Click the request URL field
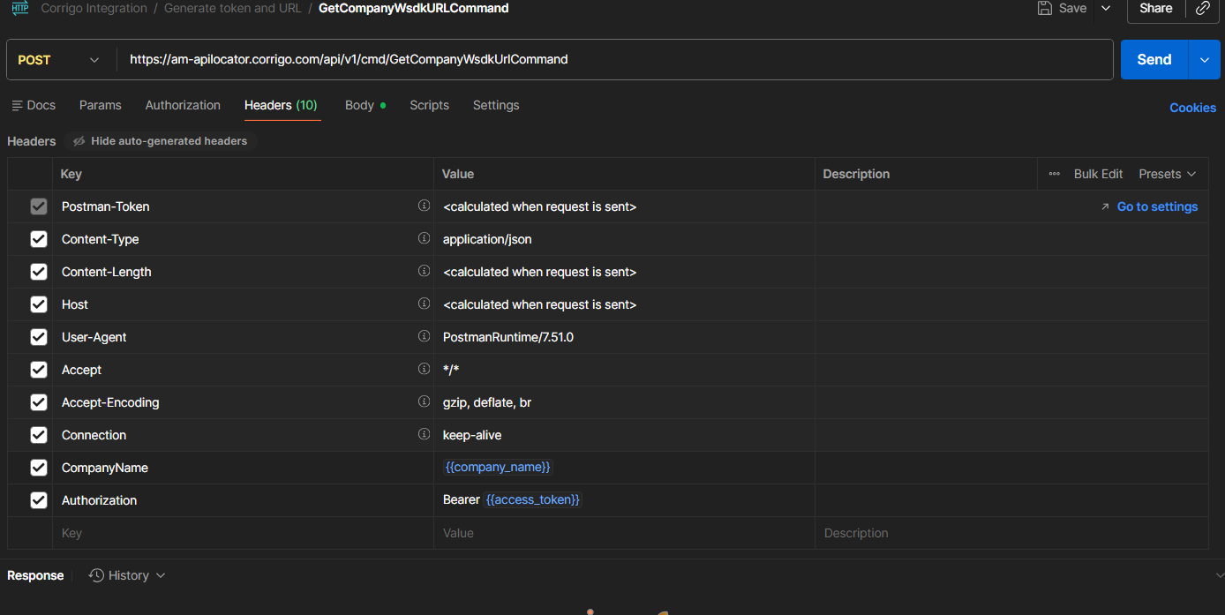The image size is (1225, 615). click(614, 60)
